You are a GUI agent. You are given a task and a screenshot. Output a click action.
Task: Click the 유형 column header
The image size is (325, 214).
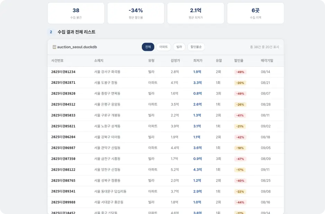pos(151,61)
